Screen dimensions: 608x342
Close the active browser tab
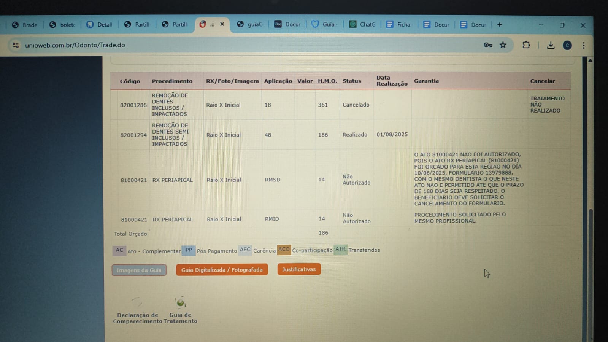click(222, 24)
